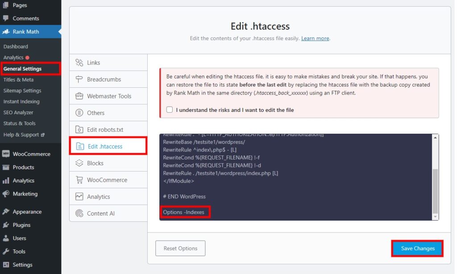Click 'Options -Indexes' line in the editor
Image resolution: width=457 pixels, height=274 pixels.
click(183, 212)
